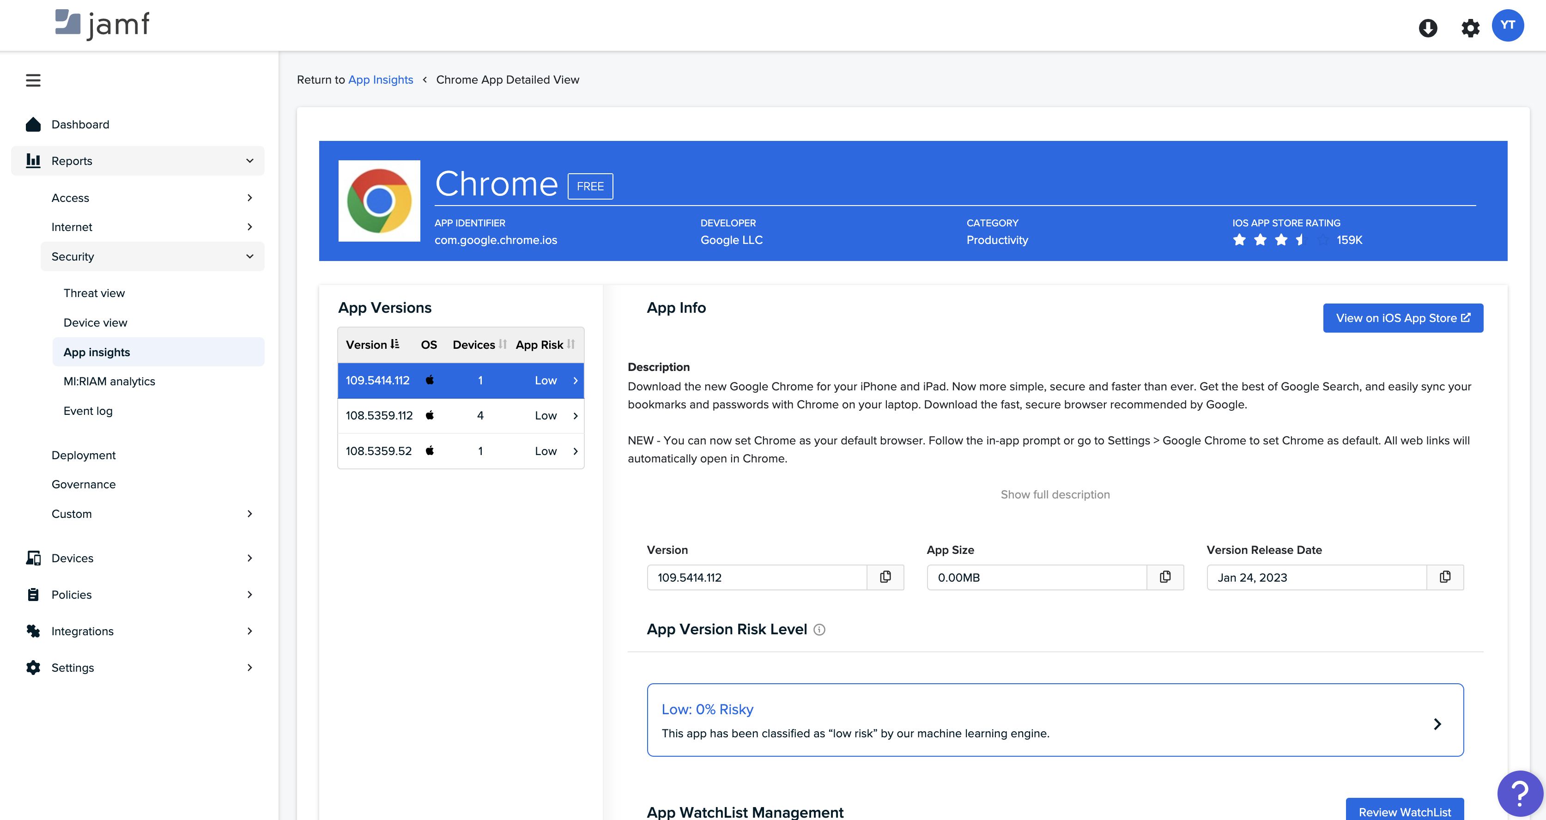Viewport: 1546px width, 820px height.
Task: Follow the App Insights breadcrumb link
Action: [x=381, y=80]
